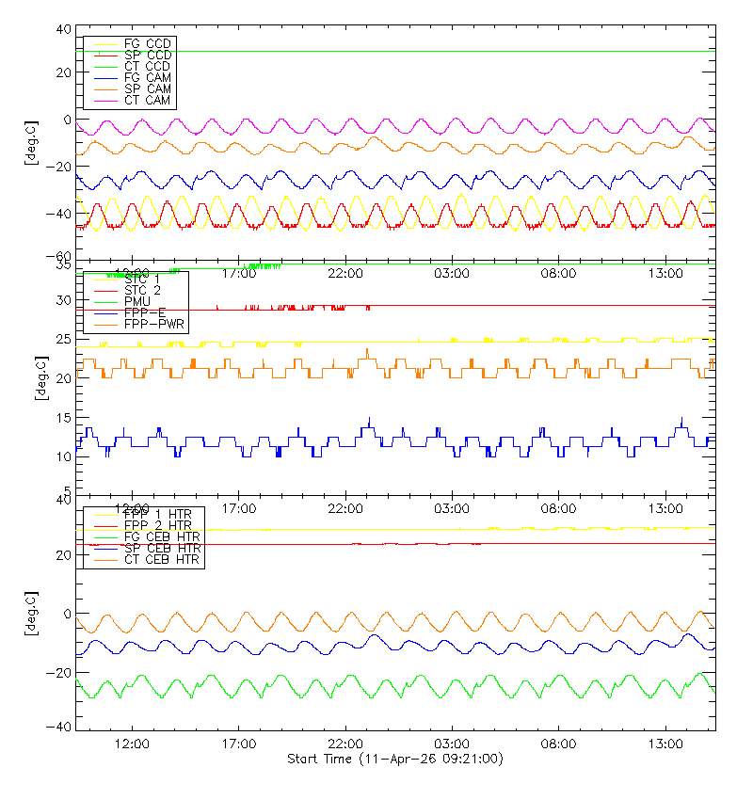Select the STC 2 legend entry
This screenshot has width=753, height=800.
(x=143, y=290)
